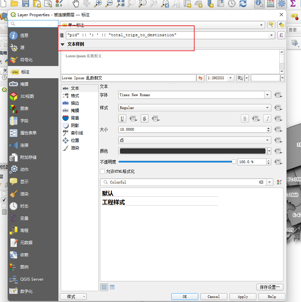Open the Metadata tab in sidebar
The image size is (301, 302).
pos(33,242)
